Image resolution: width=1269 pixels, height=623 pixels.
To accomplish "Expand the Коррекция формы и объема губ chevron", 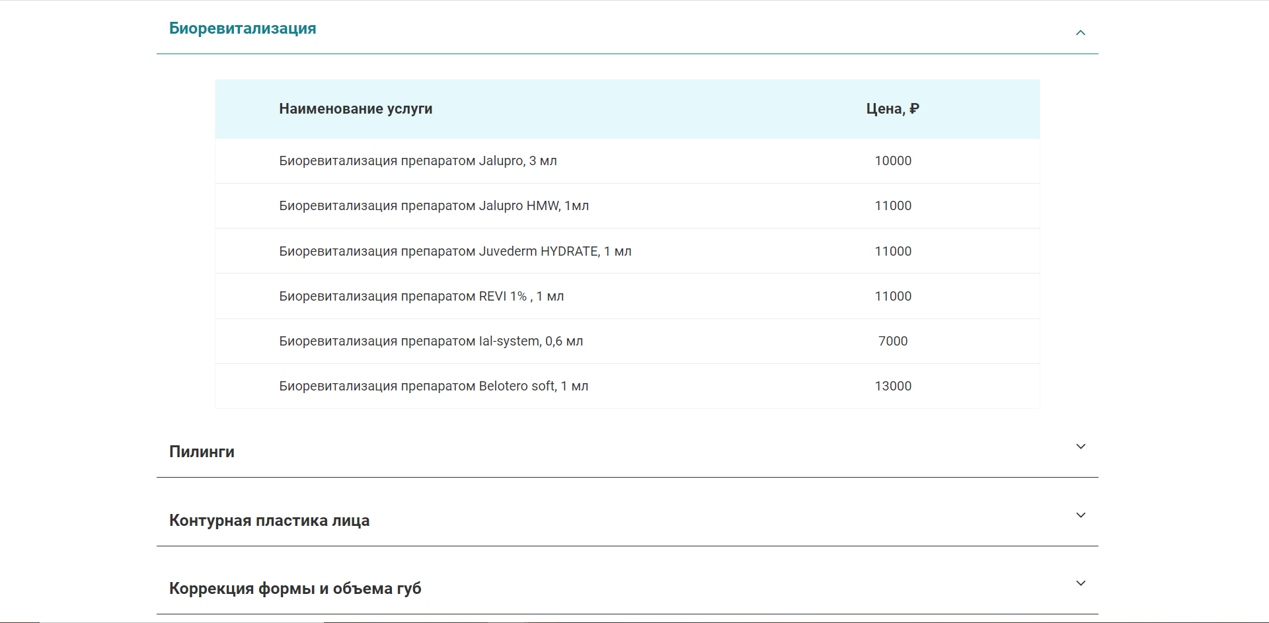I will 1081,583.
